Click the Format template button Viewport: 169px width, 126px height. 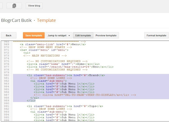click(156, 35)
